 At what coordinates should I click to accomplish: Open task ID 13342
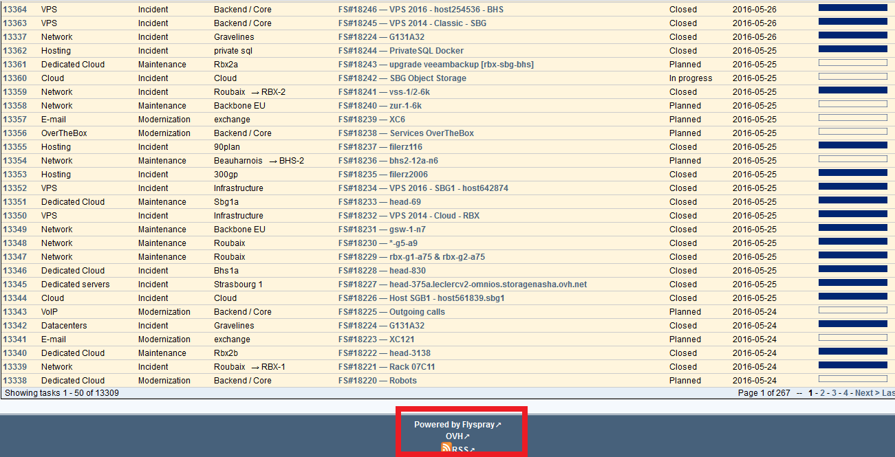tap(15, 326)
